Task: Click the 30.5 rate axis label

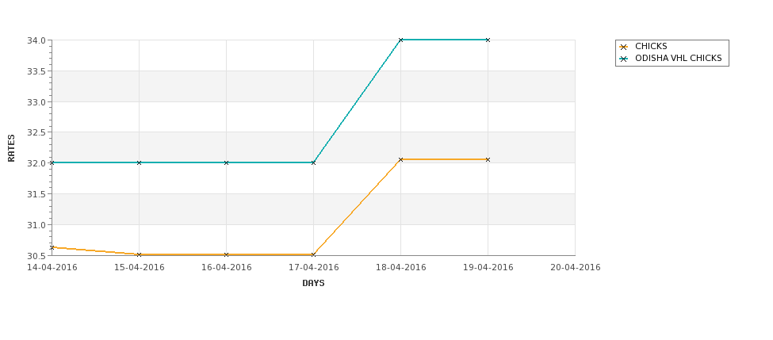Action: [36, 256]
